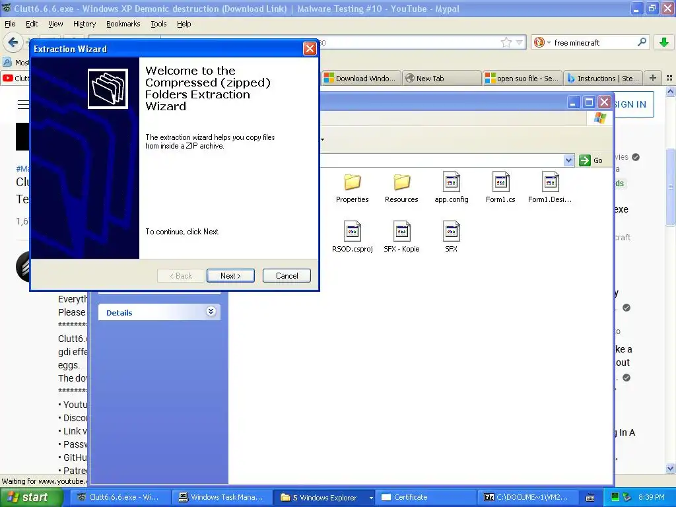Screen dimensions: 676x507
Task: Open a new tab with plus button
Action: 653,78
